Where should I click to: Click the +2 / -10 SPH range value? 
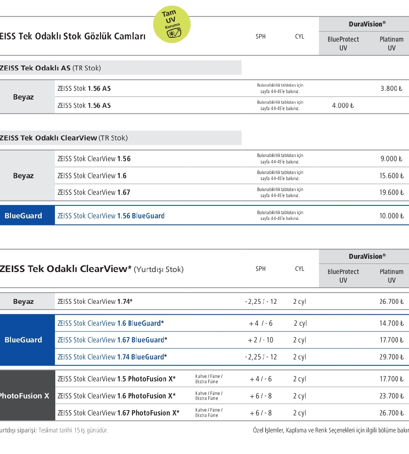coord(261,340)
